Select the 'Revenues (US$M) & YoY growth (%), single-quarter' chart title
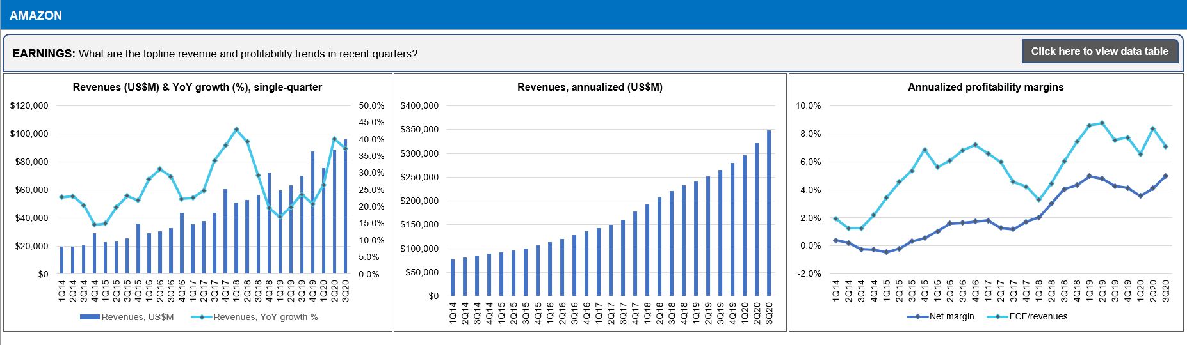The width and height of the screenshot is (1187, 345). tap(197, 87)
